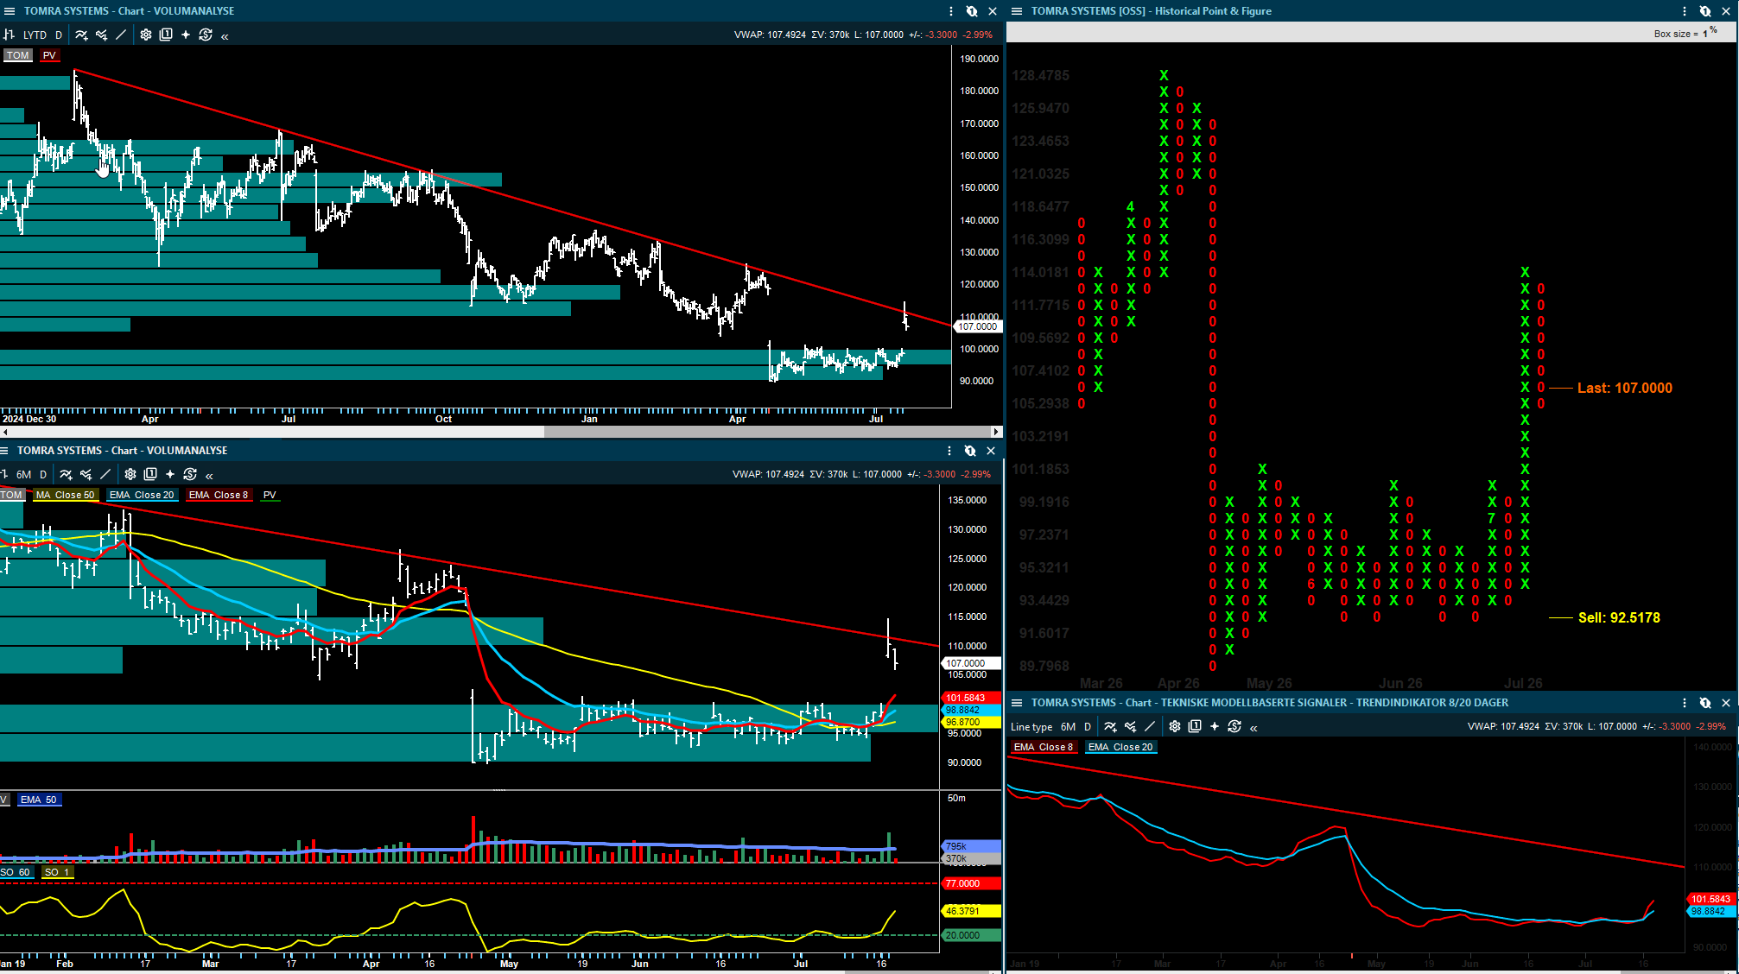This screenshot has height=974, width=1739.
Task: Collapse the top chart toolbar with the double chevron
Action: coord(225,35)
